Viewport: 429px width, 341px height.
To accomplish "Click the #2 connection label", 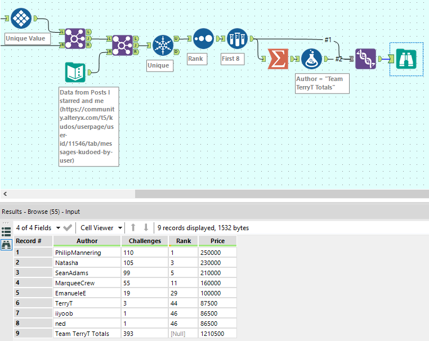I will point(339,59).
